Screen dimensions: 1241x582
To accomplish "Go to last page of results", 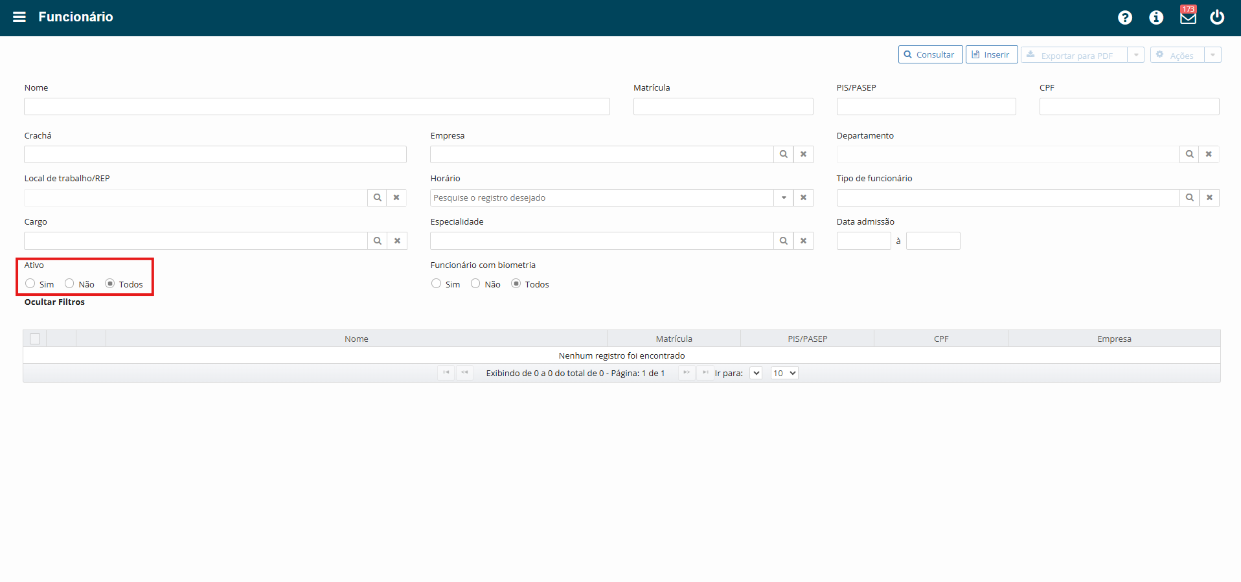I will pyautogui.click(x=705, y=372).
